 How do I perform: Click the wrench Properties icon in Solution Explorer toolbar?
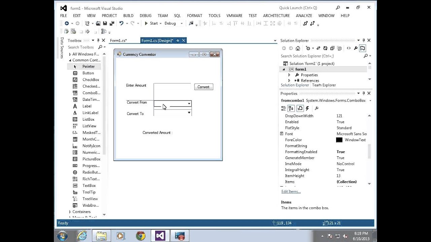(356, 48)
